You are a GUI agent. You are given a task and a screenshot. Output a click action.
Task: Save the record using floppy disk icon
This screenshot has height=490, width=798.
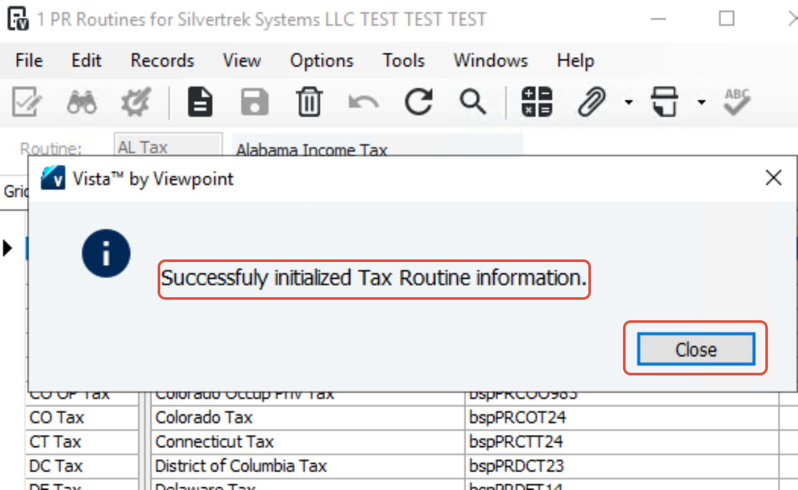254,102
